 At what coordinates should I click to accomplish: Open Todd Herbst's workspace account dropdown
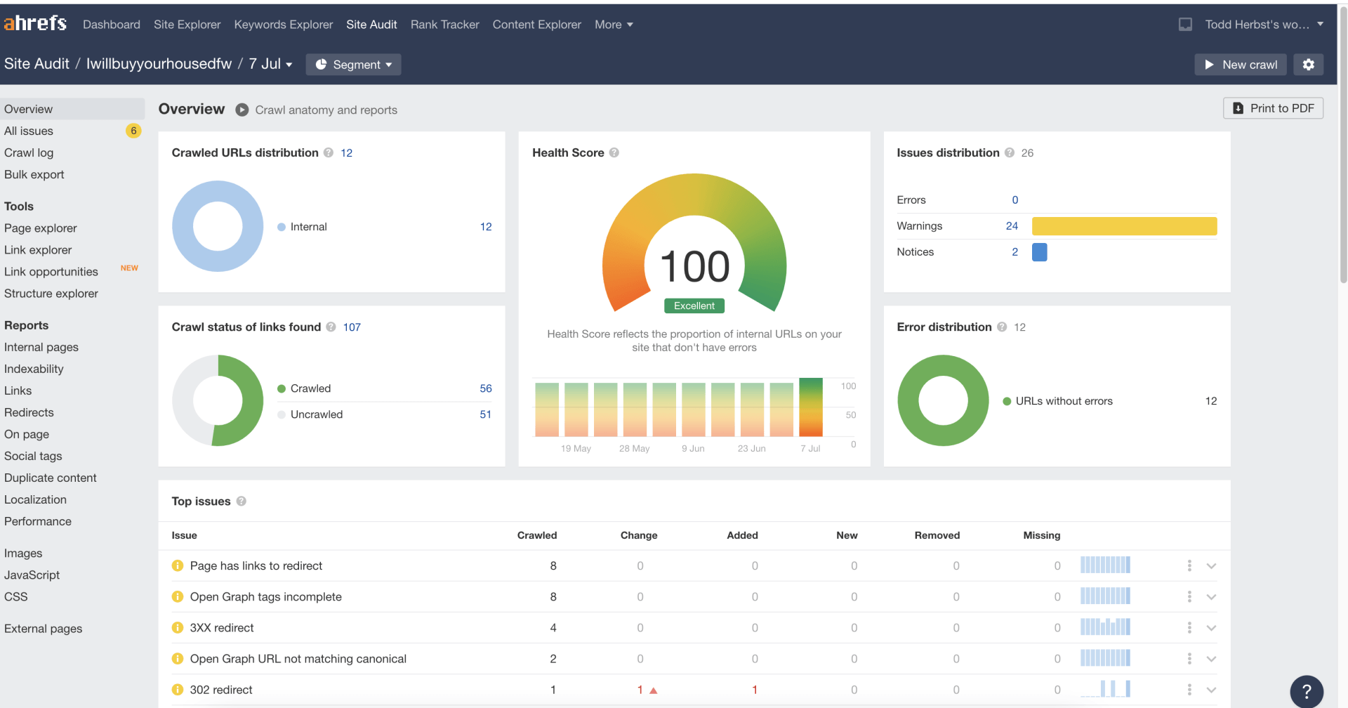1264,25
